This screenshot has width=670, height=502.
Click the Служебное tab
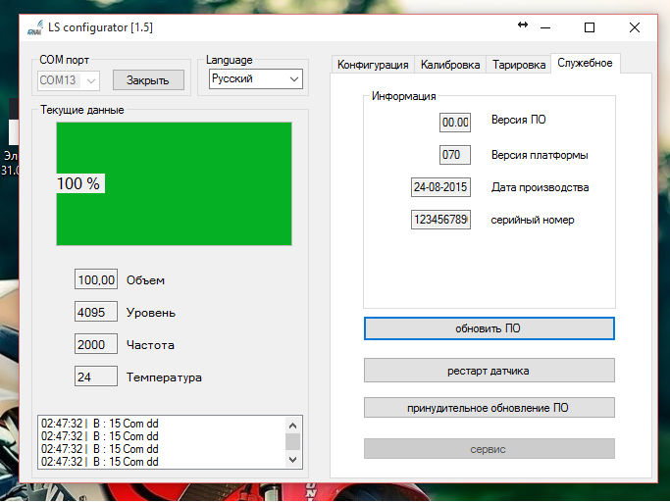point(585,64)
